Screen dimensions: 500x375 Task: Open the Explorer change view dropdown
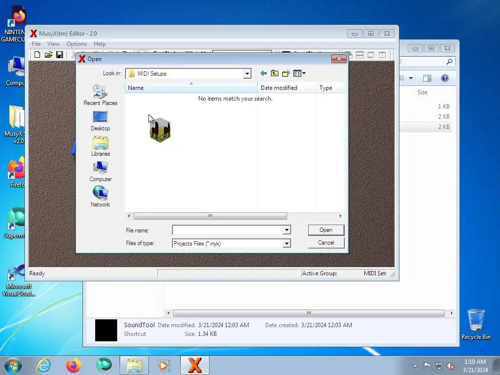point(411,78)
